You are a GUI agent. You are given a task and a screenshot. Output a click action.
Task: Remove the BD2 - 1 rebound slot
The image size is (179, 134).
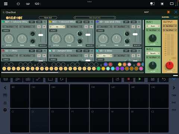point(92,22)
